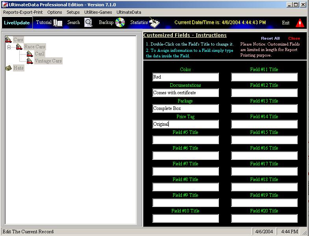This screenshot has height=236, width=309.
Task: Click the red warning triangle Exit icon
Action: tap(300, 23)
